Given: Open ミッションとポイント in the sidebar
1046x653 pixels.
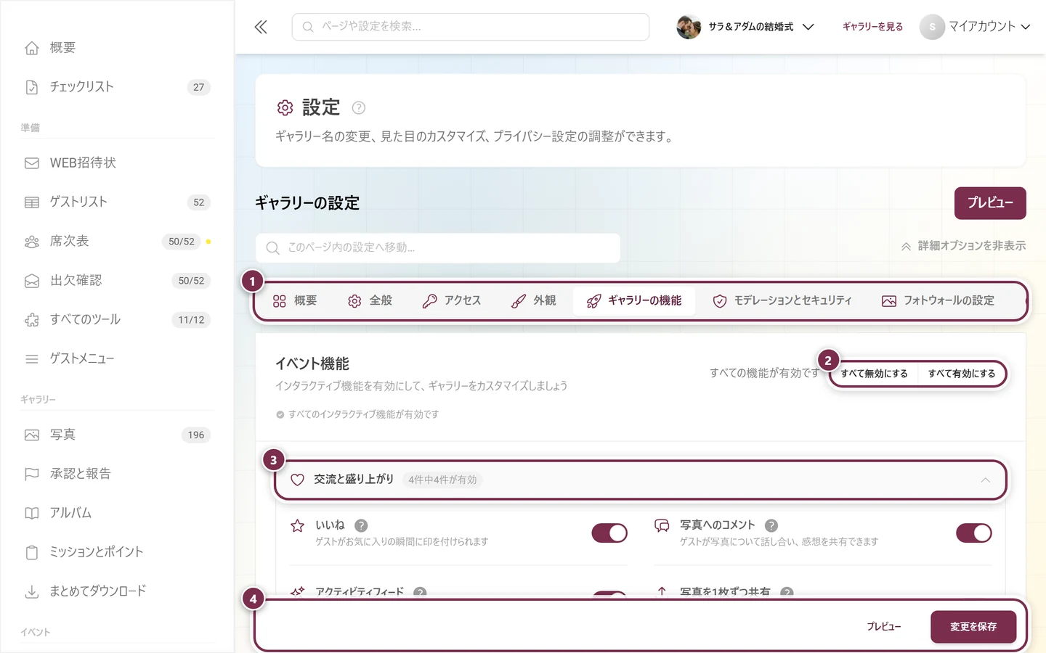Looking at the screenshot, I should point(117,553).
